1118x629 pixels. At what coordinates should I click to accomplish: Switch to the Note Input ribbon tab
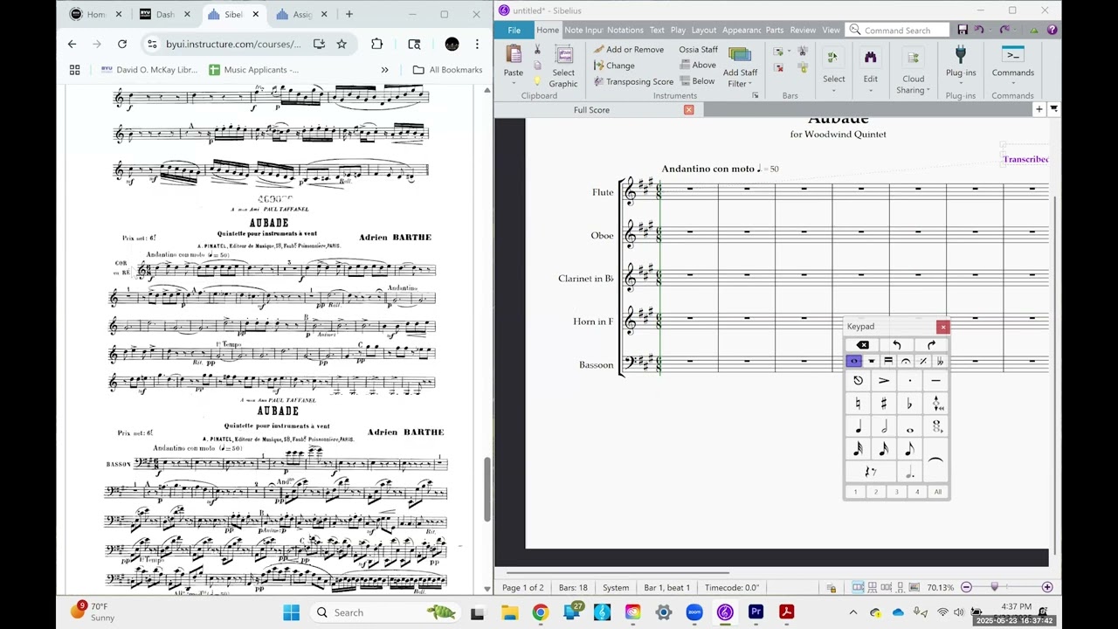coord(583,30)
